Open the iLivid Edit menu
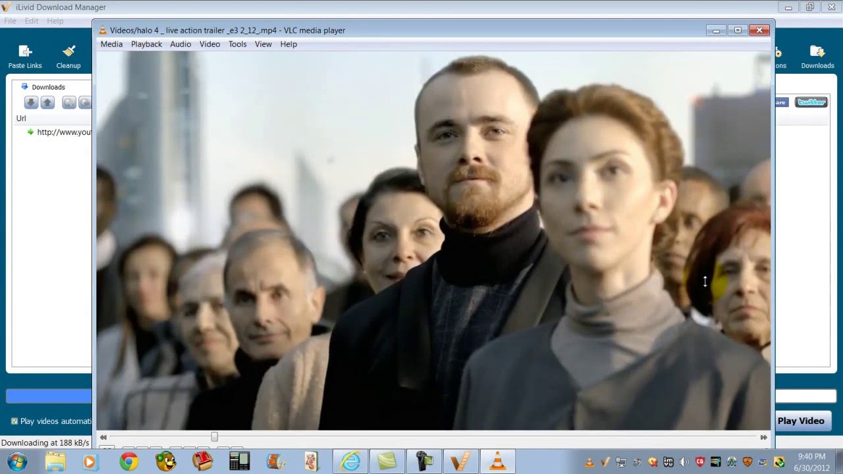Viewport: 843px width, 474px height. point(32,21)
